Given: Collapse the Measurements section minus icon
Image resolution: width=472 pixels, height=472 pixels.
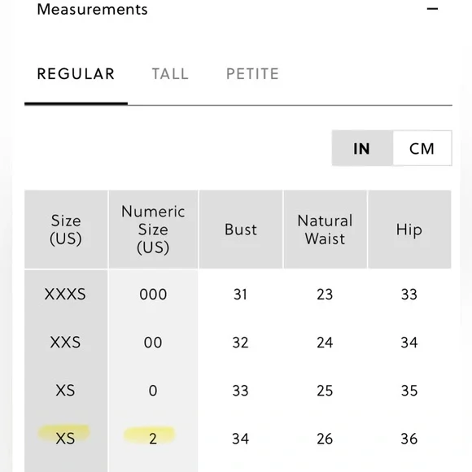Looking at the screenshot, I should coord(432,9).
